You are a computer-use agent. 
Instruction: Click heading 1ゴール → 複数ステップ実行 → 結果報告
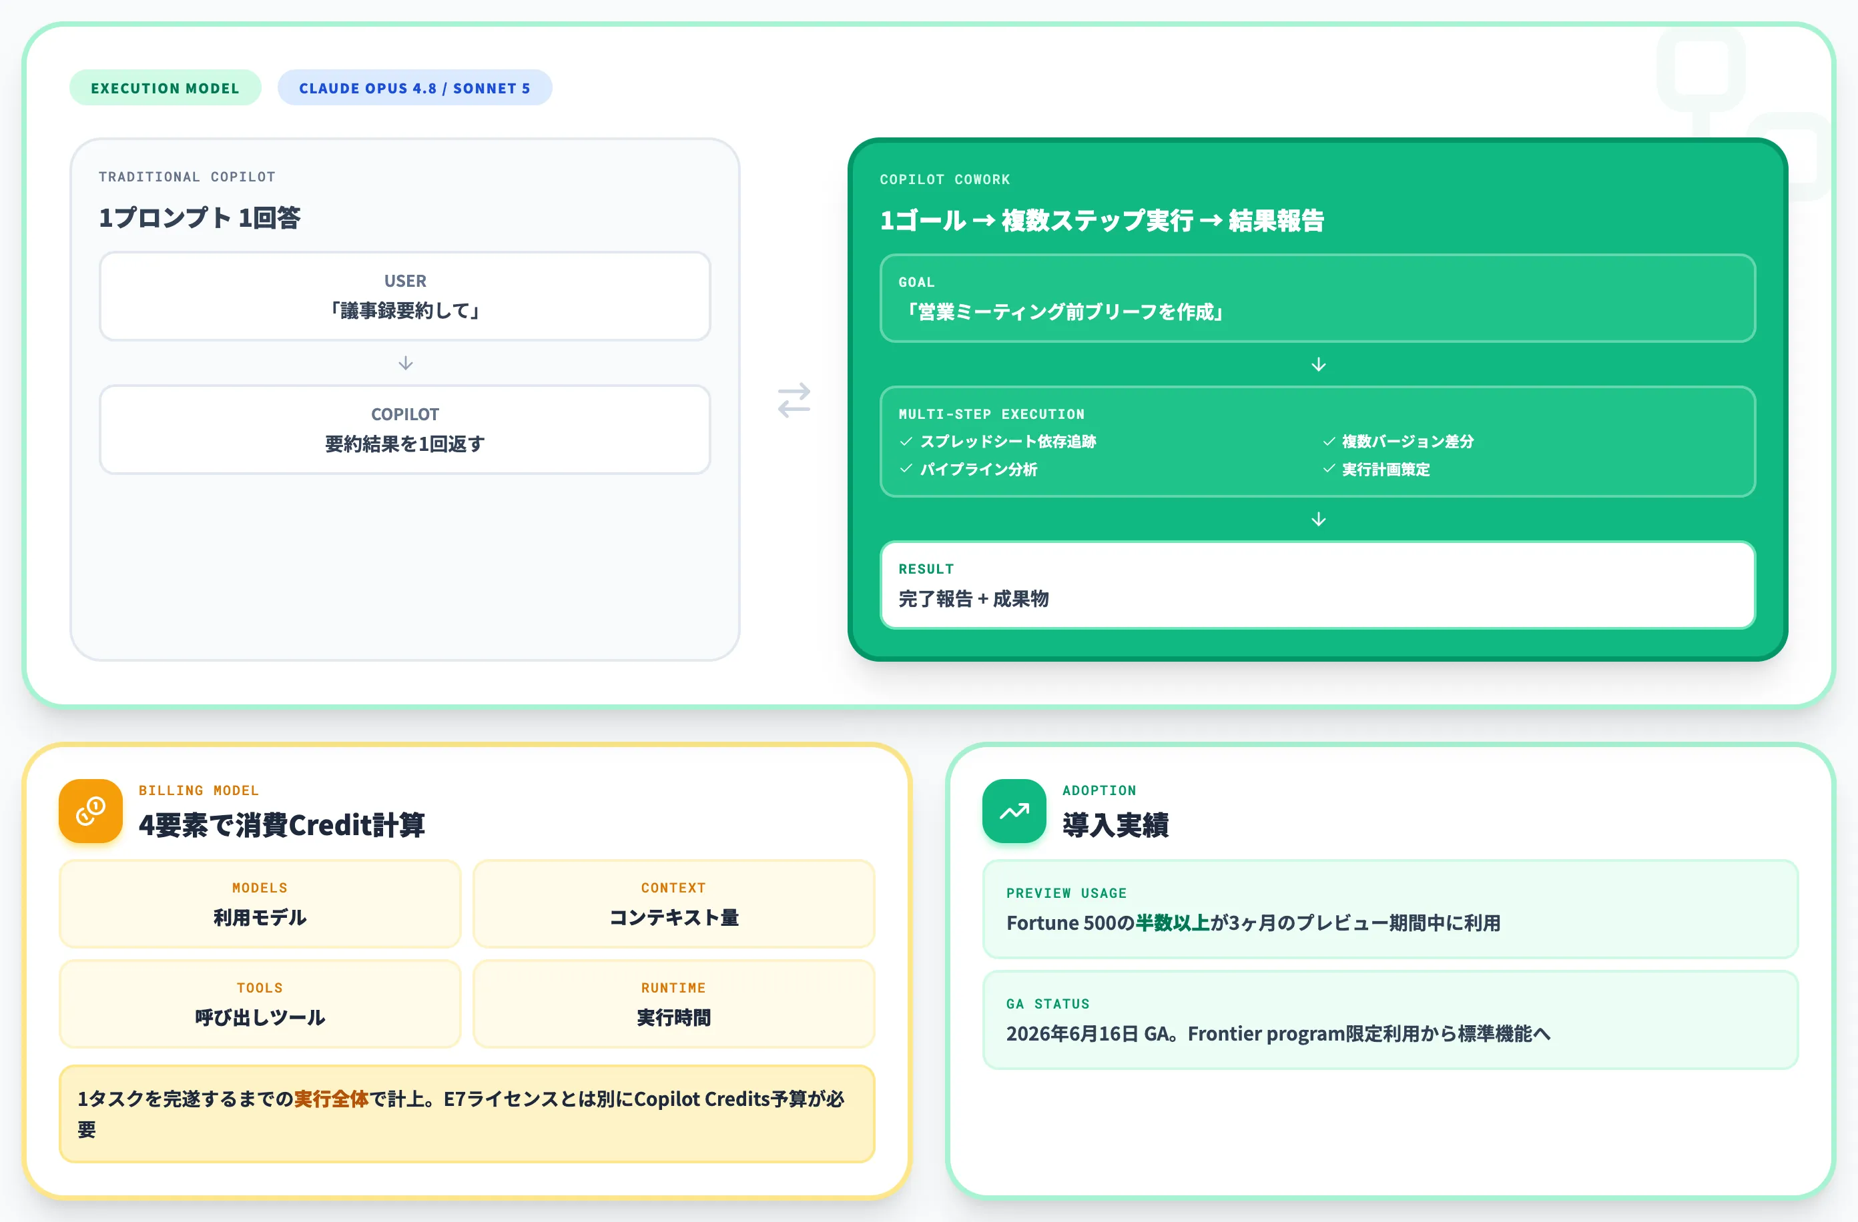(1102, 221)
